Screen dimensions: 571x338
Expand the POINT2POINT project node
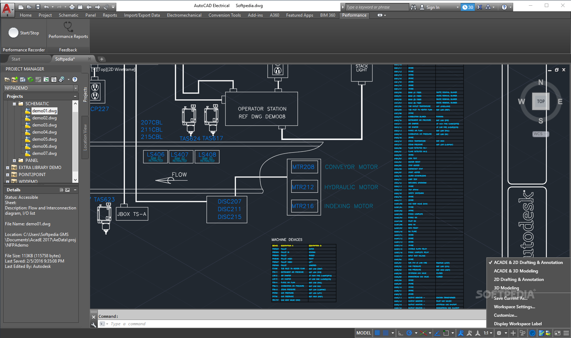(7, 175)
